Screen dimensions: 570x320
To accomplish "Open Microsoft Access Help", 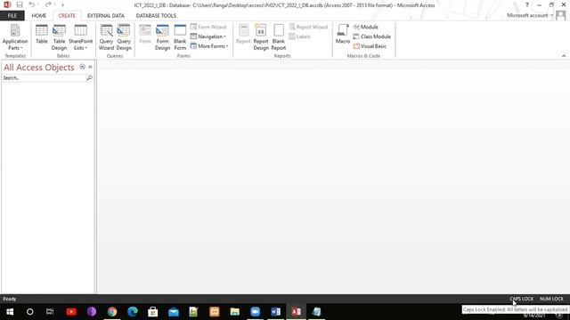I will pyautogui.click(x=527, y=4).
